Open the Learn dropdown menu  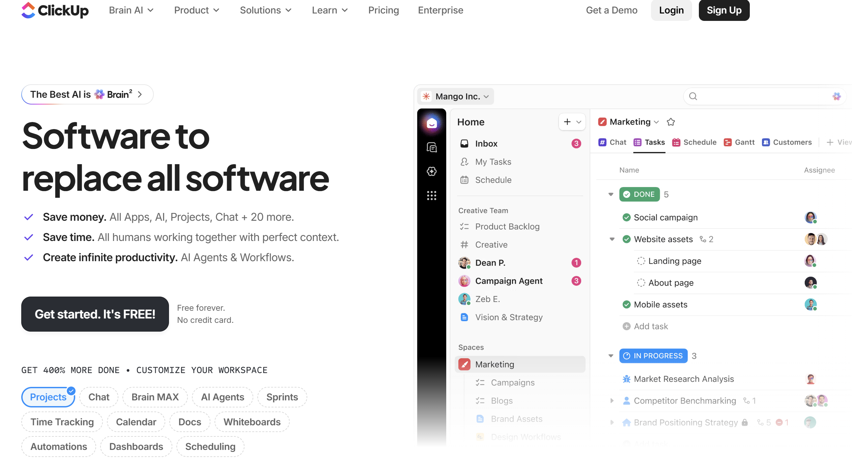point(330,10)
